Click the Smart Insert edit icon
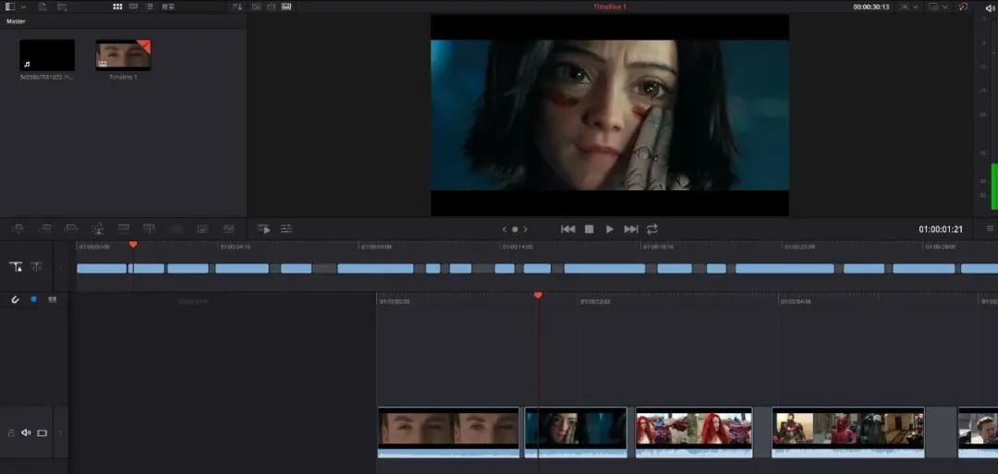This screenshot has height=474, width=998. (x=18, y=228)
